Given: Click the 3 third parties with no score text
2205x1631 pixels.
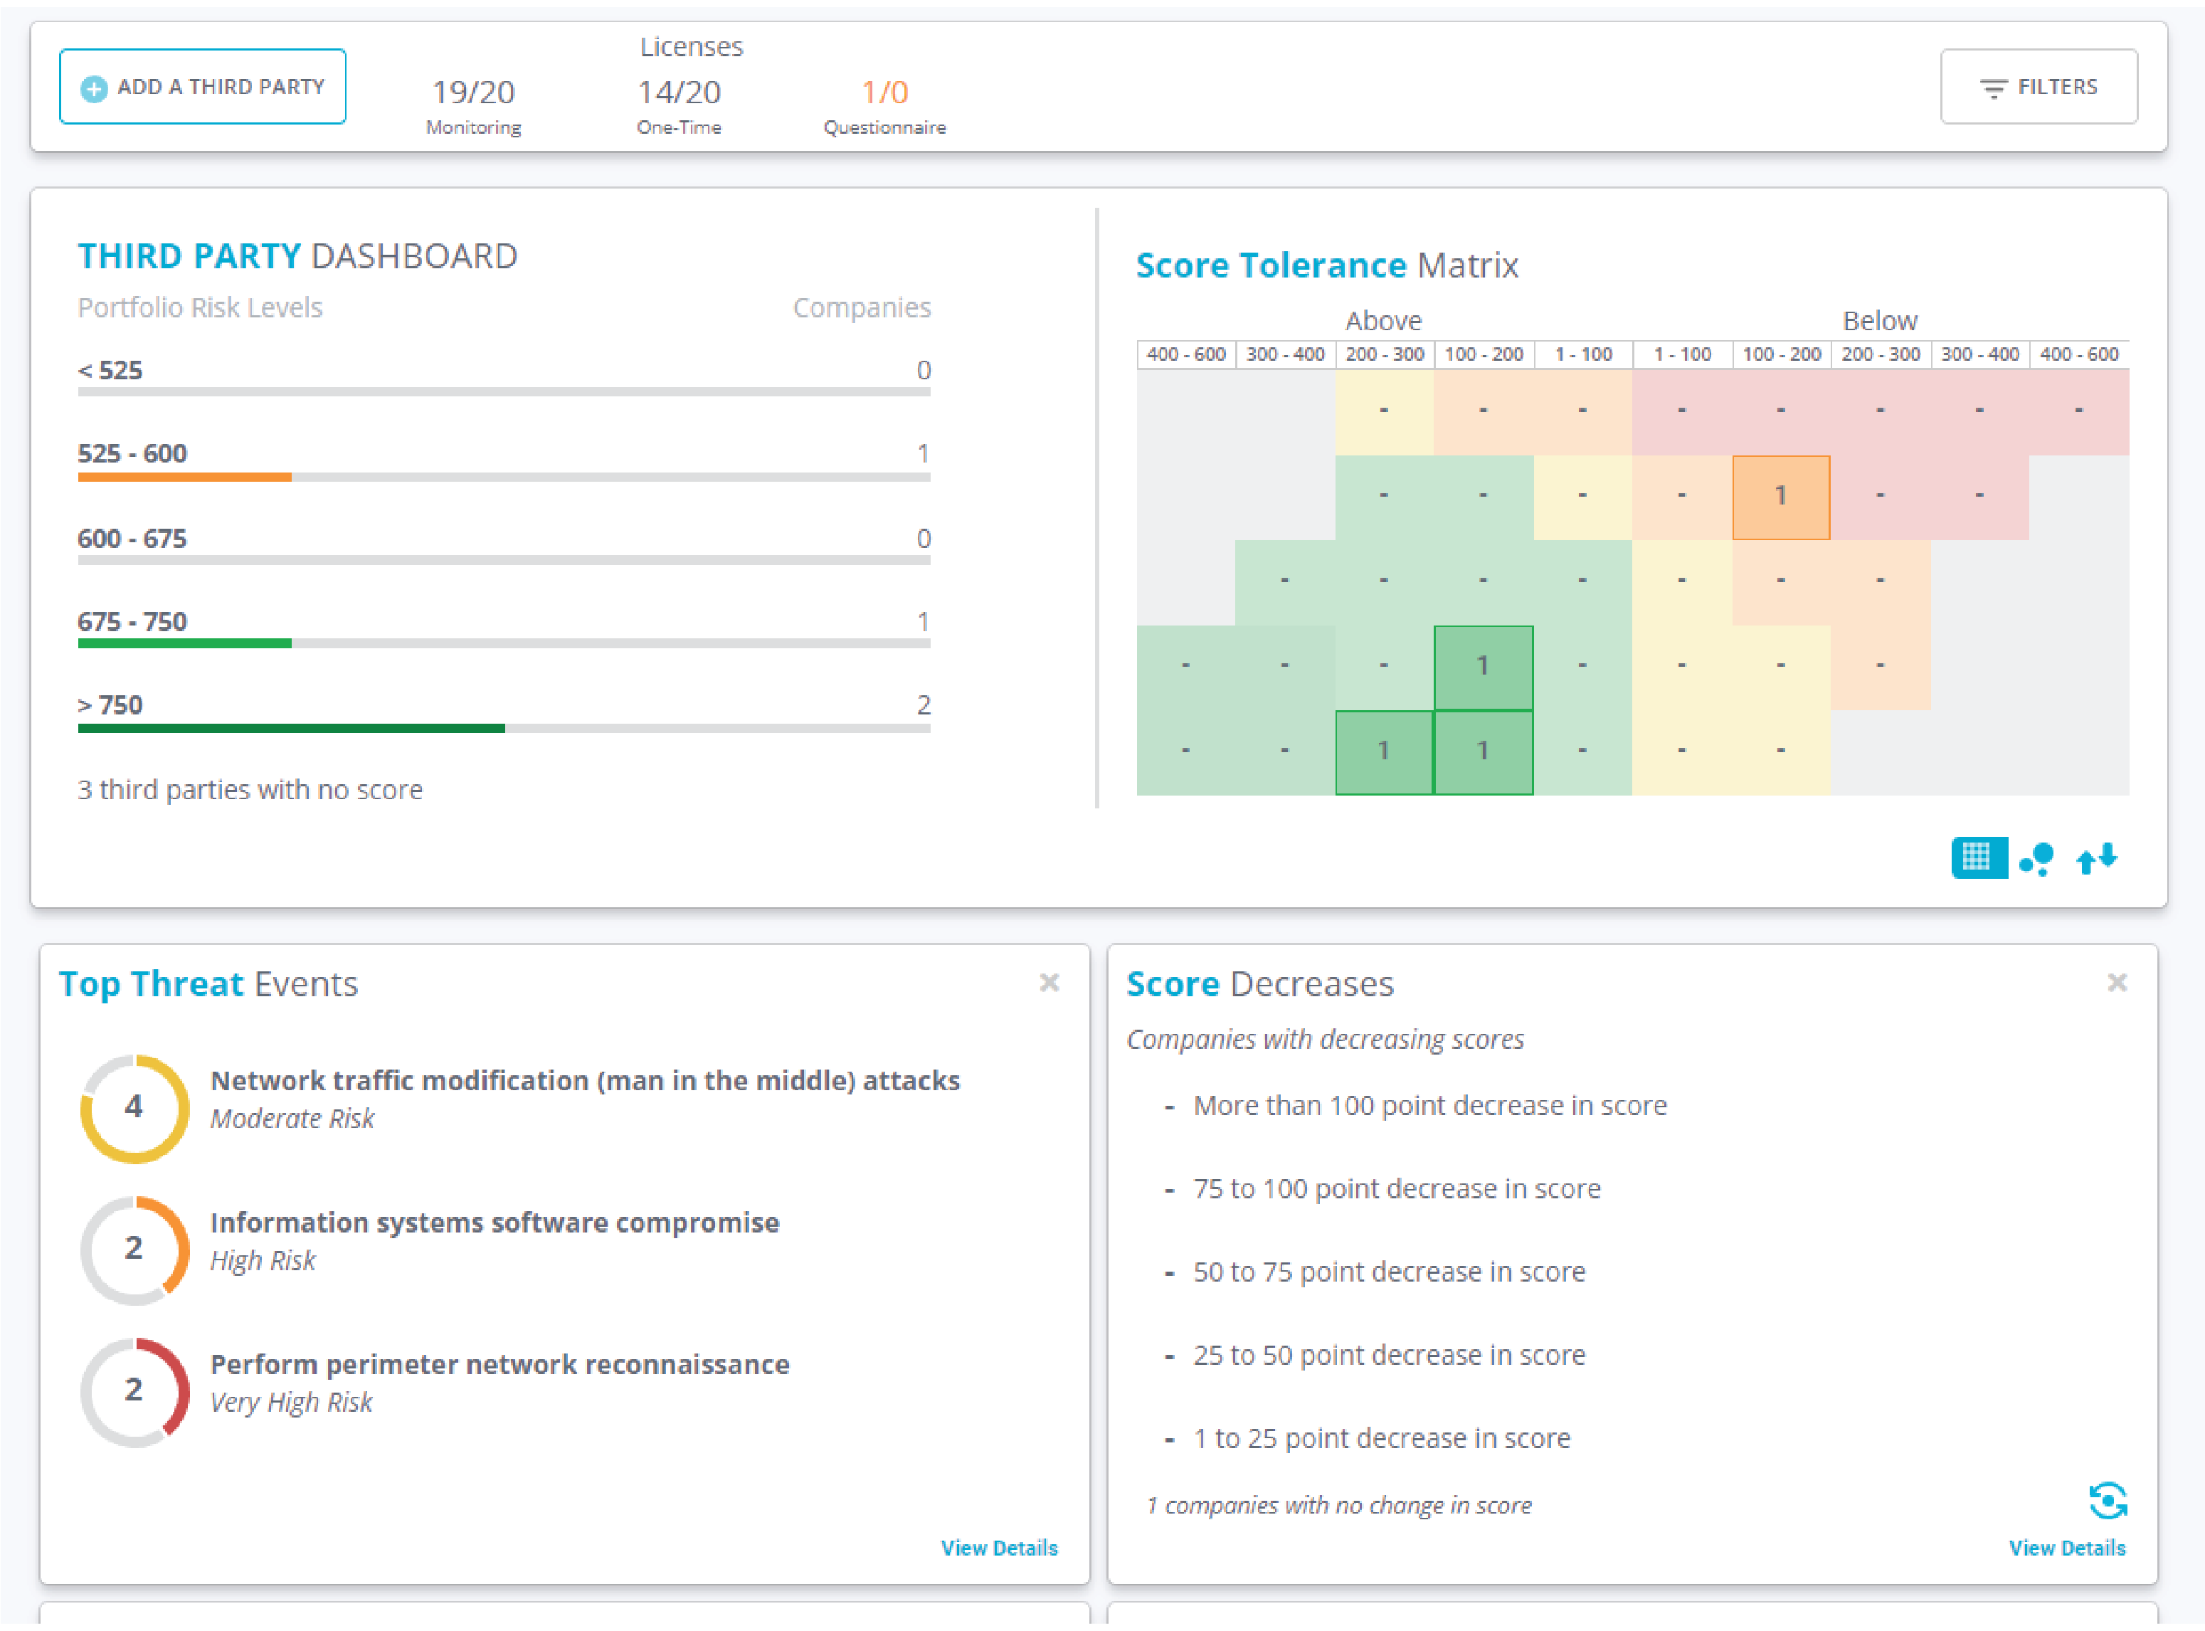Looking at the screenshot, I should tap(250, 789).
